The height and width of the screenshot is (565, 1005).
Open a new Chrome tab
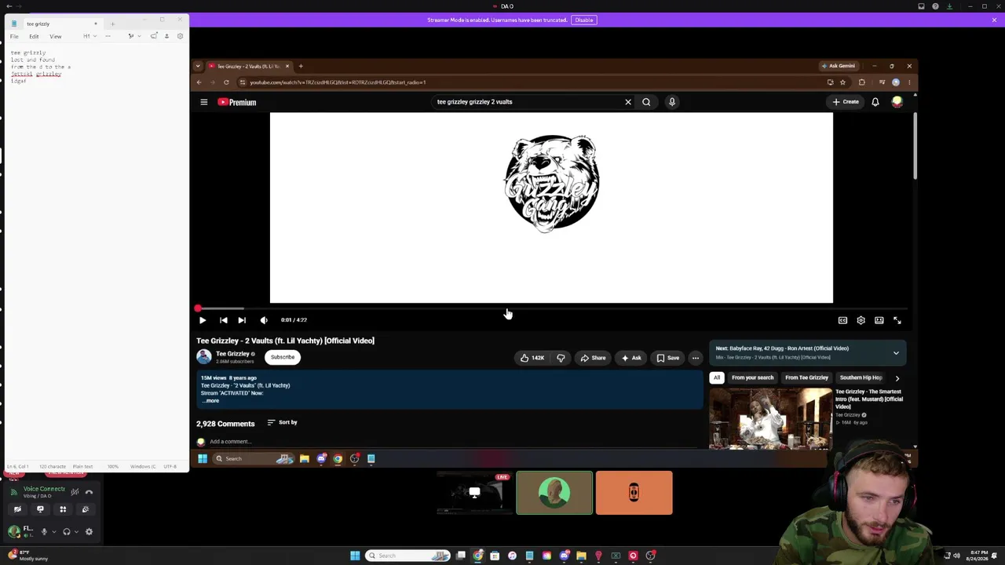coord(301,66)
